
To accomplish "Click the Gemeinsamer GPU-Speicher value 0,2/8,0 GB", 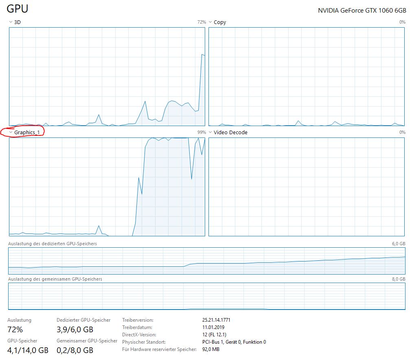I will click(x=75, y=350).
